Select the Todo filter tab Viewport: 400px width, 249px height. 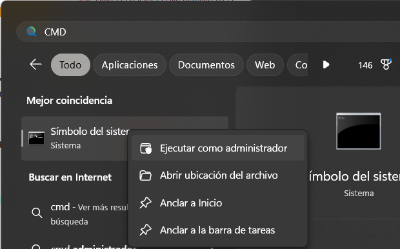[70, 65]
